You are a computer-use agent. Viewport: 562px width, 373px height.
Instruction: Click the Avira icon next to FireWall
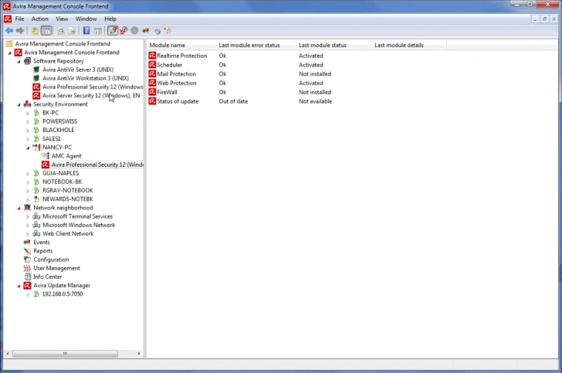point(152,92)
